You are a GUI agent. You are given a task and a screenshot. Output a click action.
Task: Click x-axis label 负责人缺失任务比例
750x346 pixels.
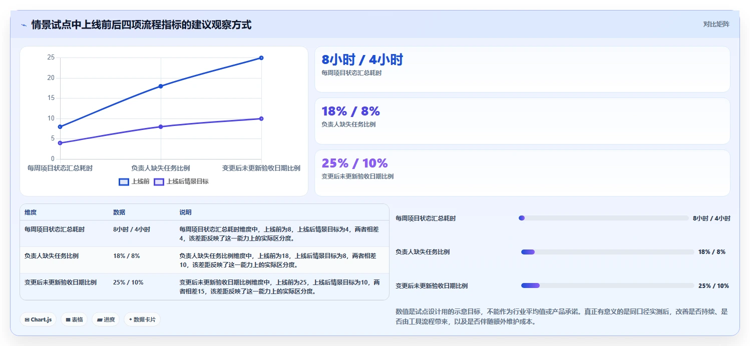(161, 168)
